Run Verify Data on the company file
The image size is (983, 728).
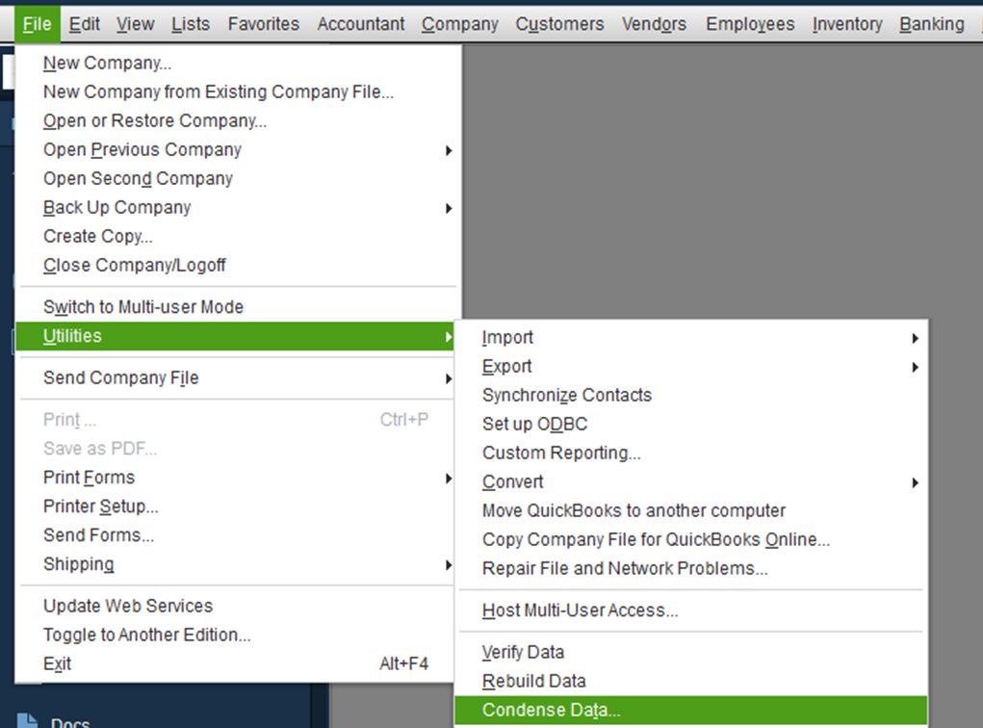[x=524, y=652]
